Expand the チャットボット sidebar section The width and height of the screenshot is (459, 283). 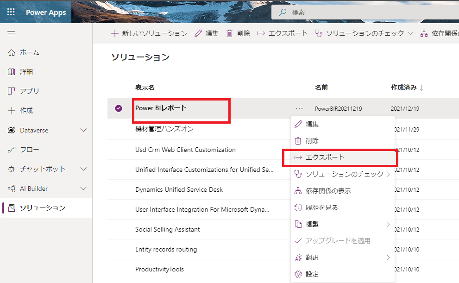pos(83,169)
